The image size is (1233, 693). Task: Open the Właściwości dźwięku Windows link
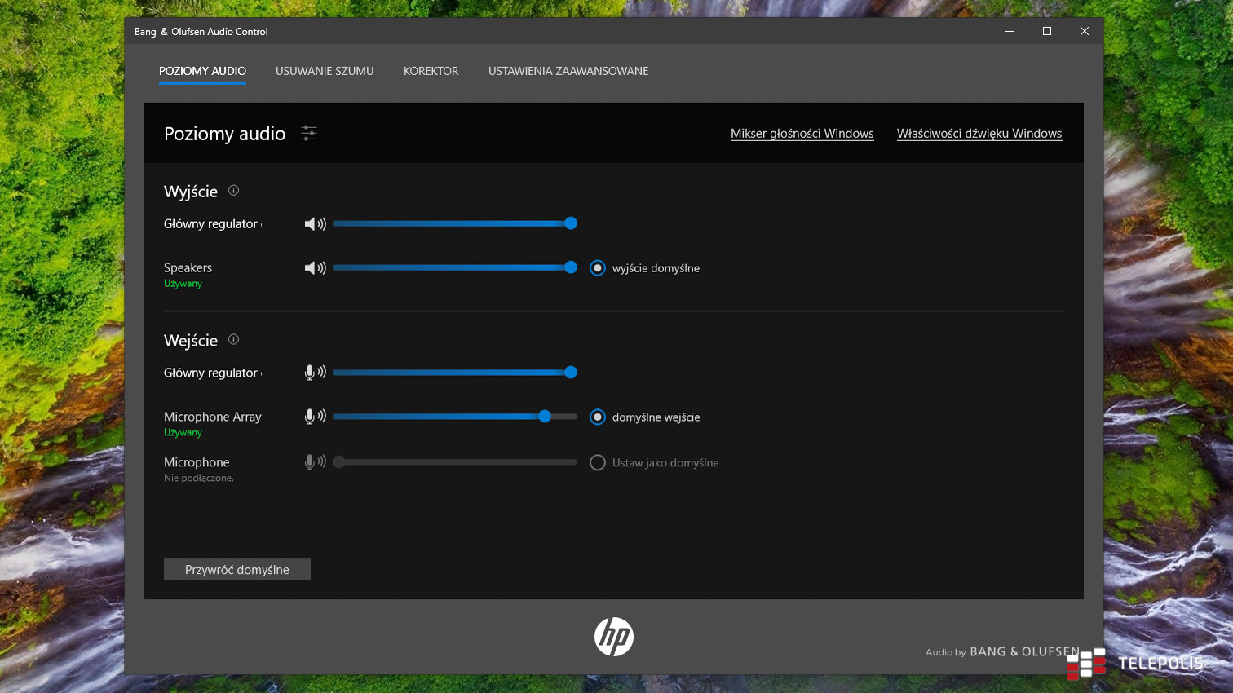click(x=979, y=134)
